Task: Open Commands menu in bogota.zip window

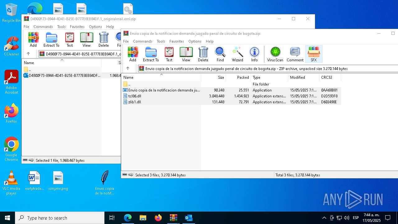Action: point(142,41)
